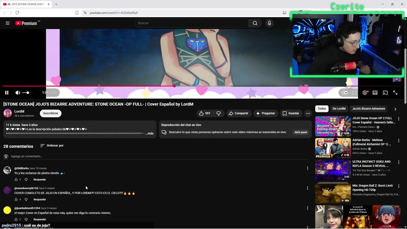This screenshot has height=229, width=407.
Task: Cast video to a TV
Action: click(x=385, y=93)
